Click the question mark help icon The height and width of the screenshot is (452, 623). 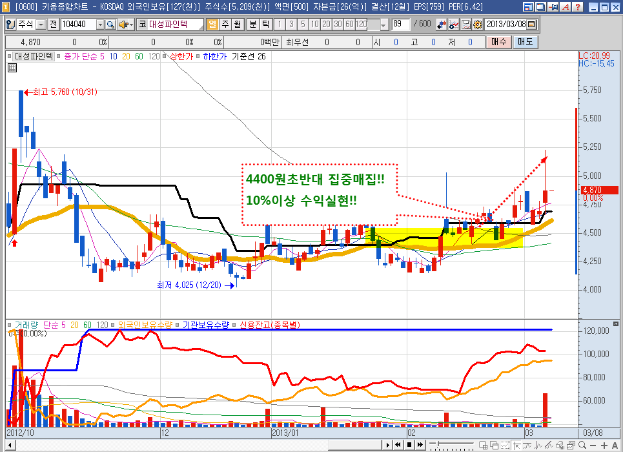coord(578,6)
